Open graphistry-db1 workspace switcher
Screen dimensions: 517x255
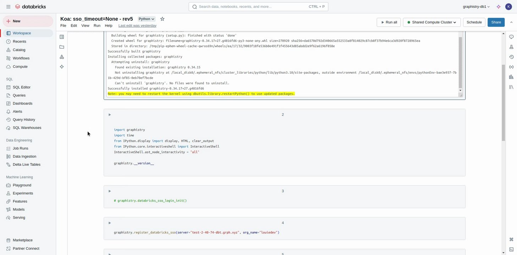tap(476, 7)
